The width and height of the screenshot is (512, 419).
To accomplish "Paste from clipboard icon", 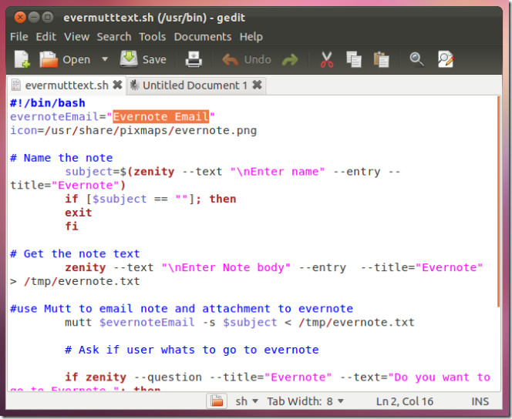I will point(381,59).
